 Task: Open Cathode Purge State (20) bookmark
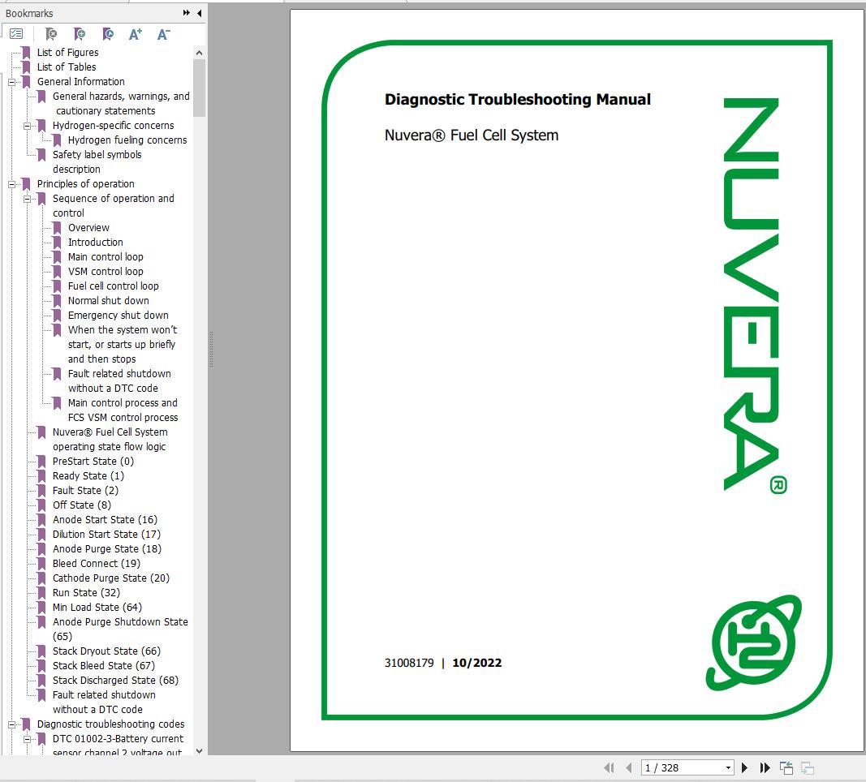(x=111, y=578)
